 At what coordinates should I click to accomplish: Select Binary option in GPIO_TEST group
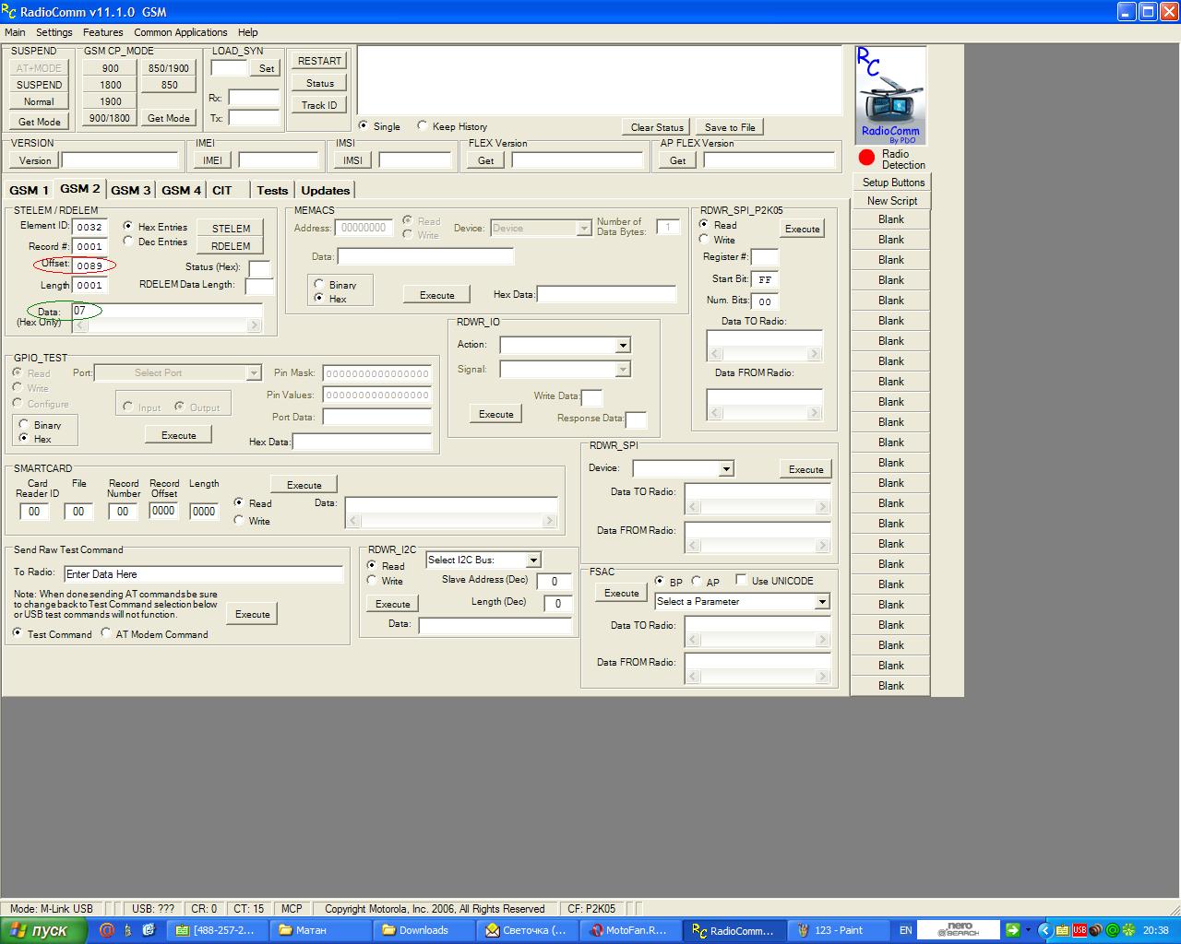click(24, 424)
